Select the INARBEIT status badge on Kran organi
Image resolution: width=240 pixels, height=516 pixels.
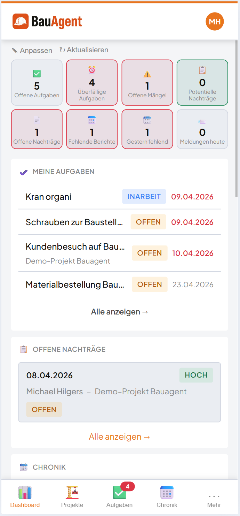pyautogui.click(x=144, y=196)
